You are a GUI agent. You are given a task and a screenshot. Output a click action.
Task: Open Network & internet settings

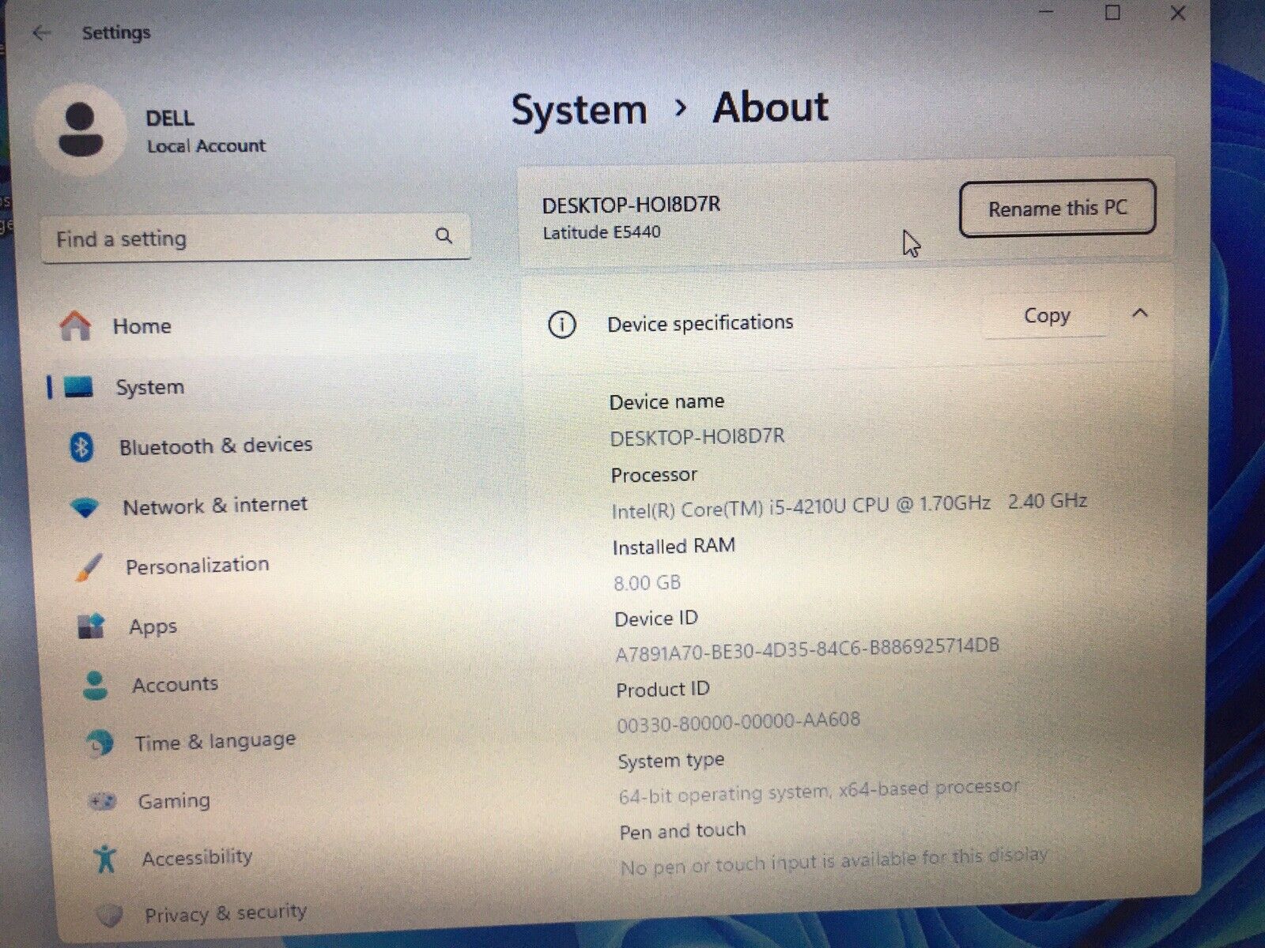pos(215,505)
